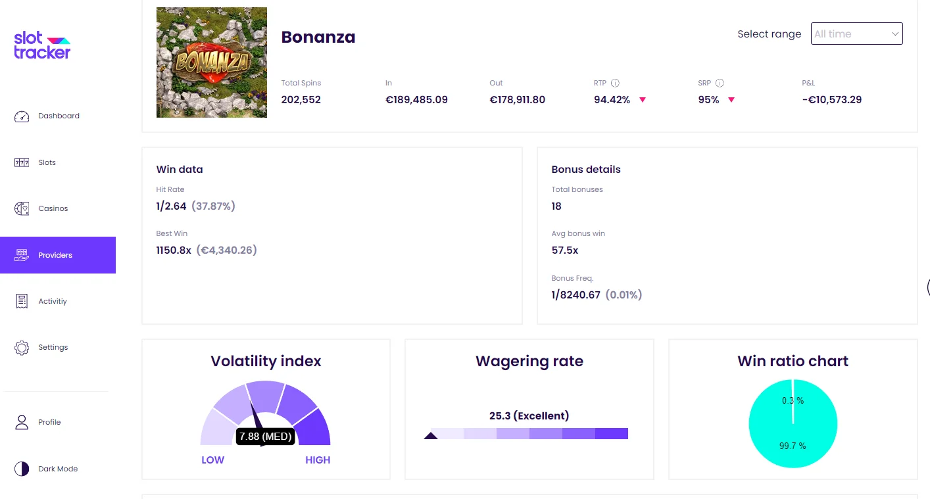930x499 pixels.
Task: Click the Settings gear icon
Action: tap(22, 347)
